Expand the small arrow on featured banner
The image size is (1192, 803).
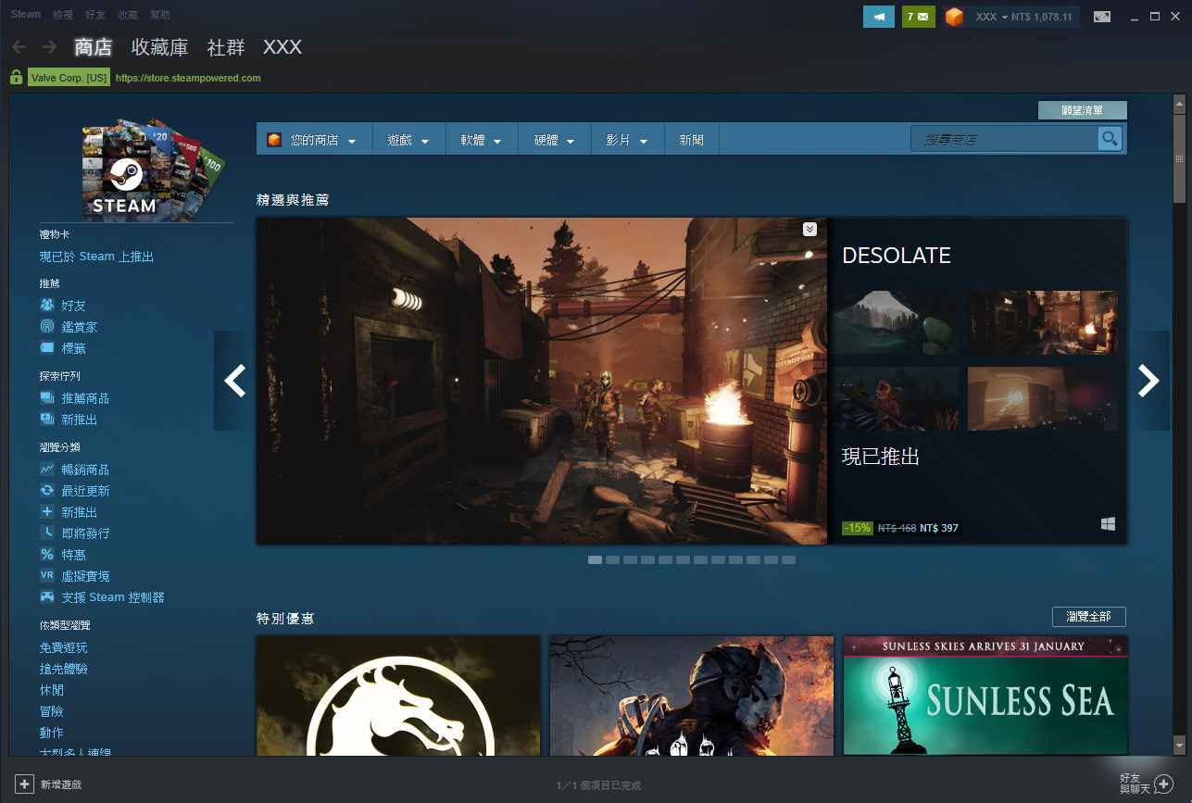pos(809,229)
